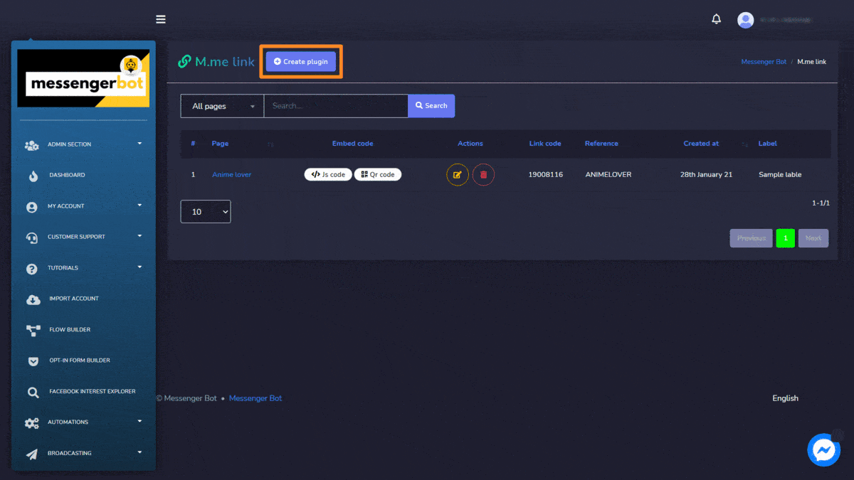Open the rows-per-page dropdown showing 10
The image size is (854, 480).
pyautogui.click(x=206, y=212)
